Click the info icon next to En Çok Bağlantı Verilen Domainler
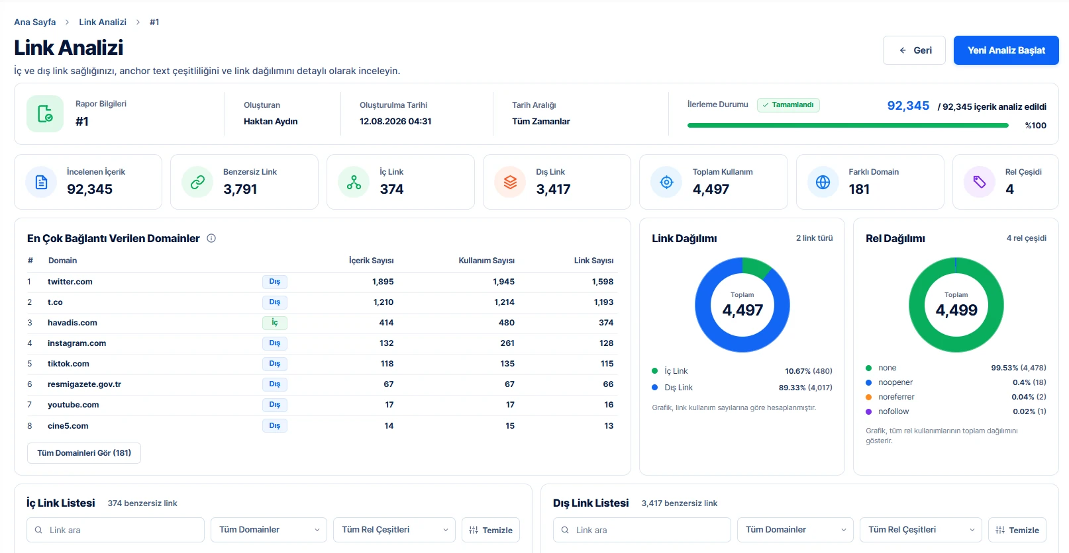 point(211,238)
